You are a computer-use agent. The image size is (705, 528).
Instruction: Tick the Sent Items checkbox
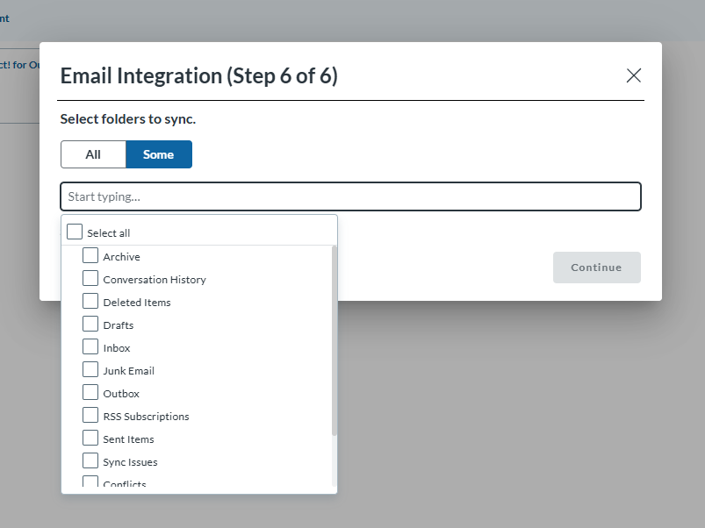coord(90,439)
